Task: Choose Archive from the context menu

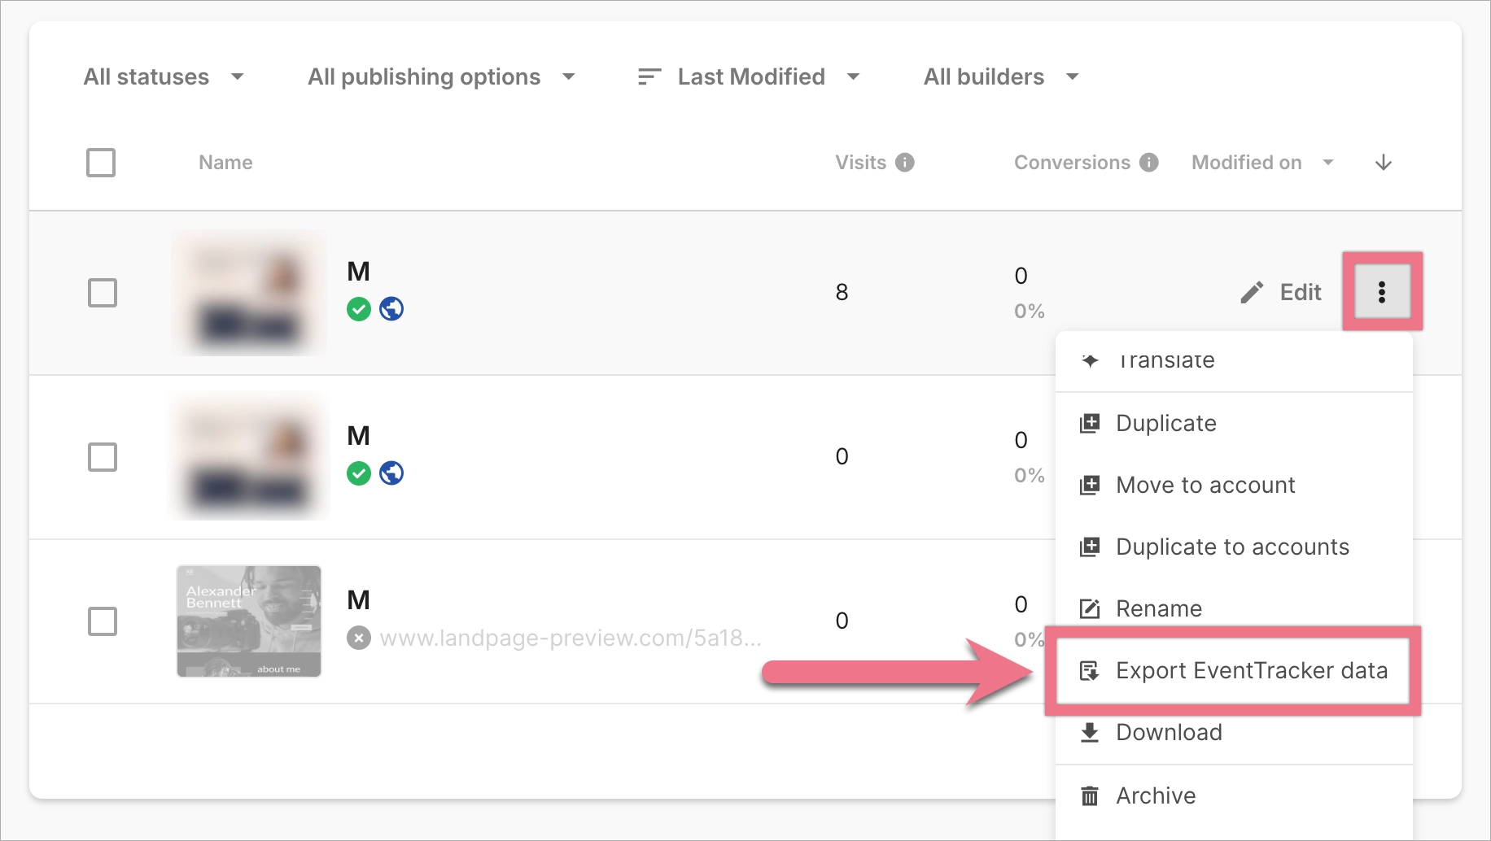Action: click(x=1234, y=795)
